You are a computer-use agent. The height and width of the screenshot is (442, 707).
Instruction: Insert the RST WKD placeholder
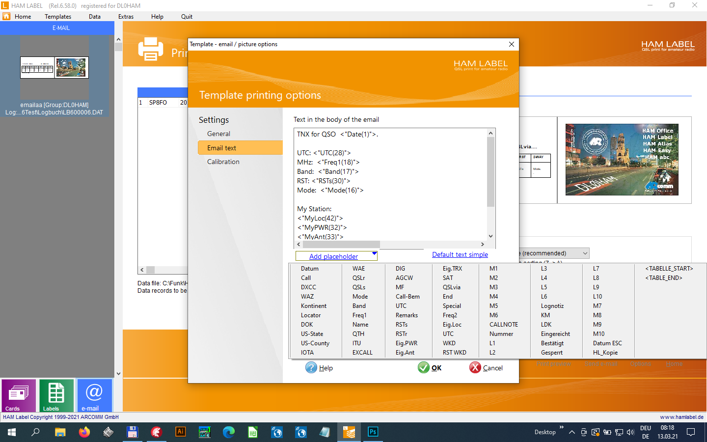tap(454, 353)
